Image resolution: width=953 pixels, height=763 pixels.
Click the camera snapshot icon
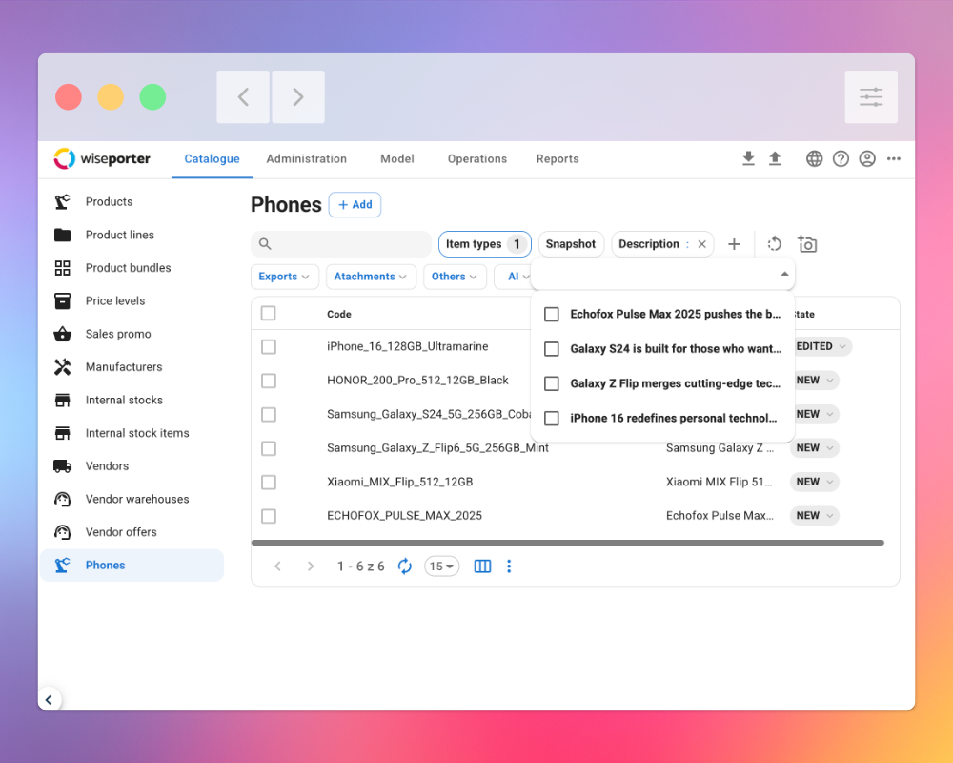click(807, 244)
